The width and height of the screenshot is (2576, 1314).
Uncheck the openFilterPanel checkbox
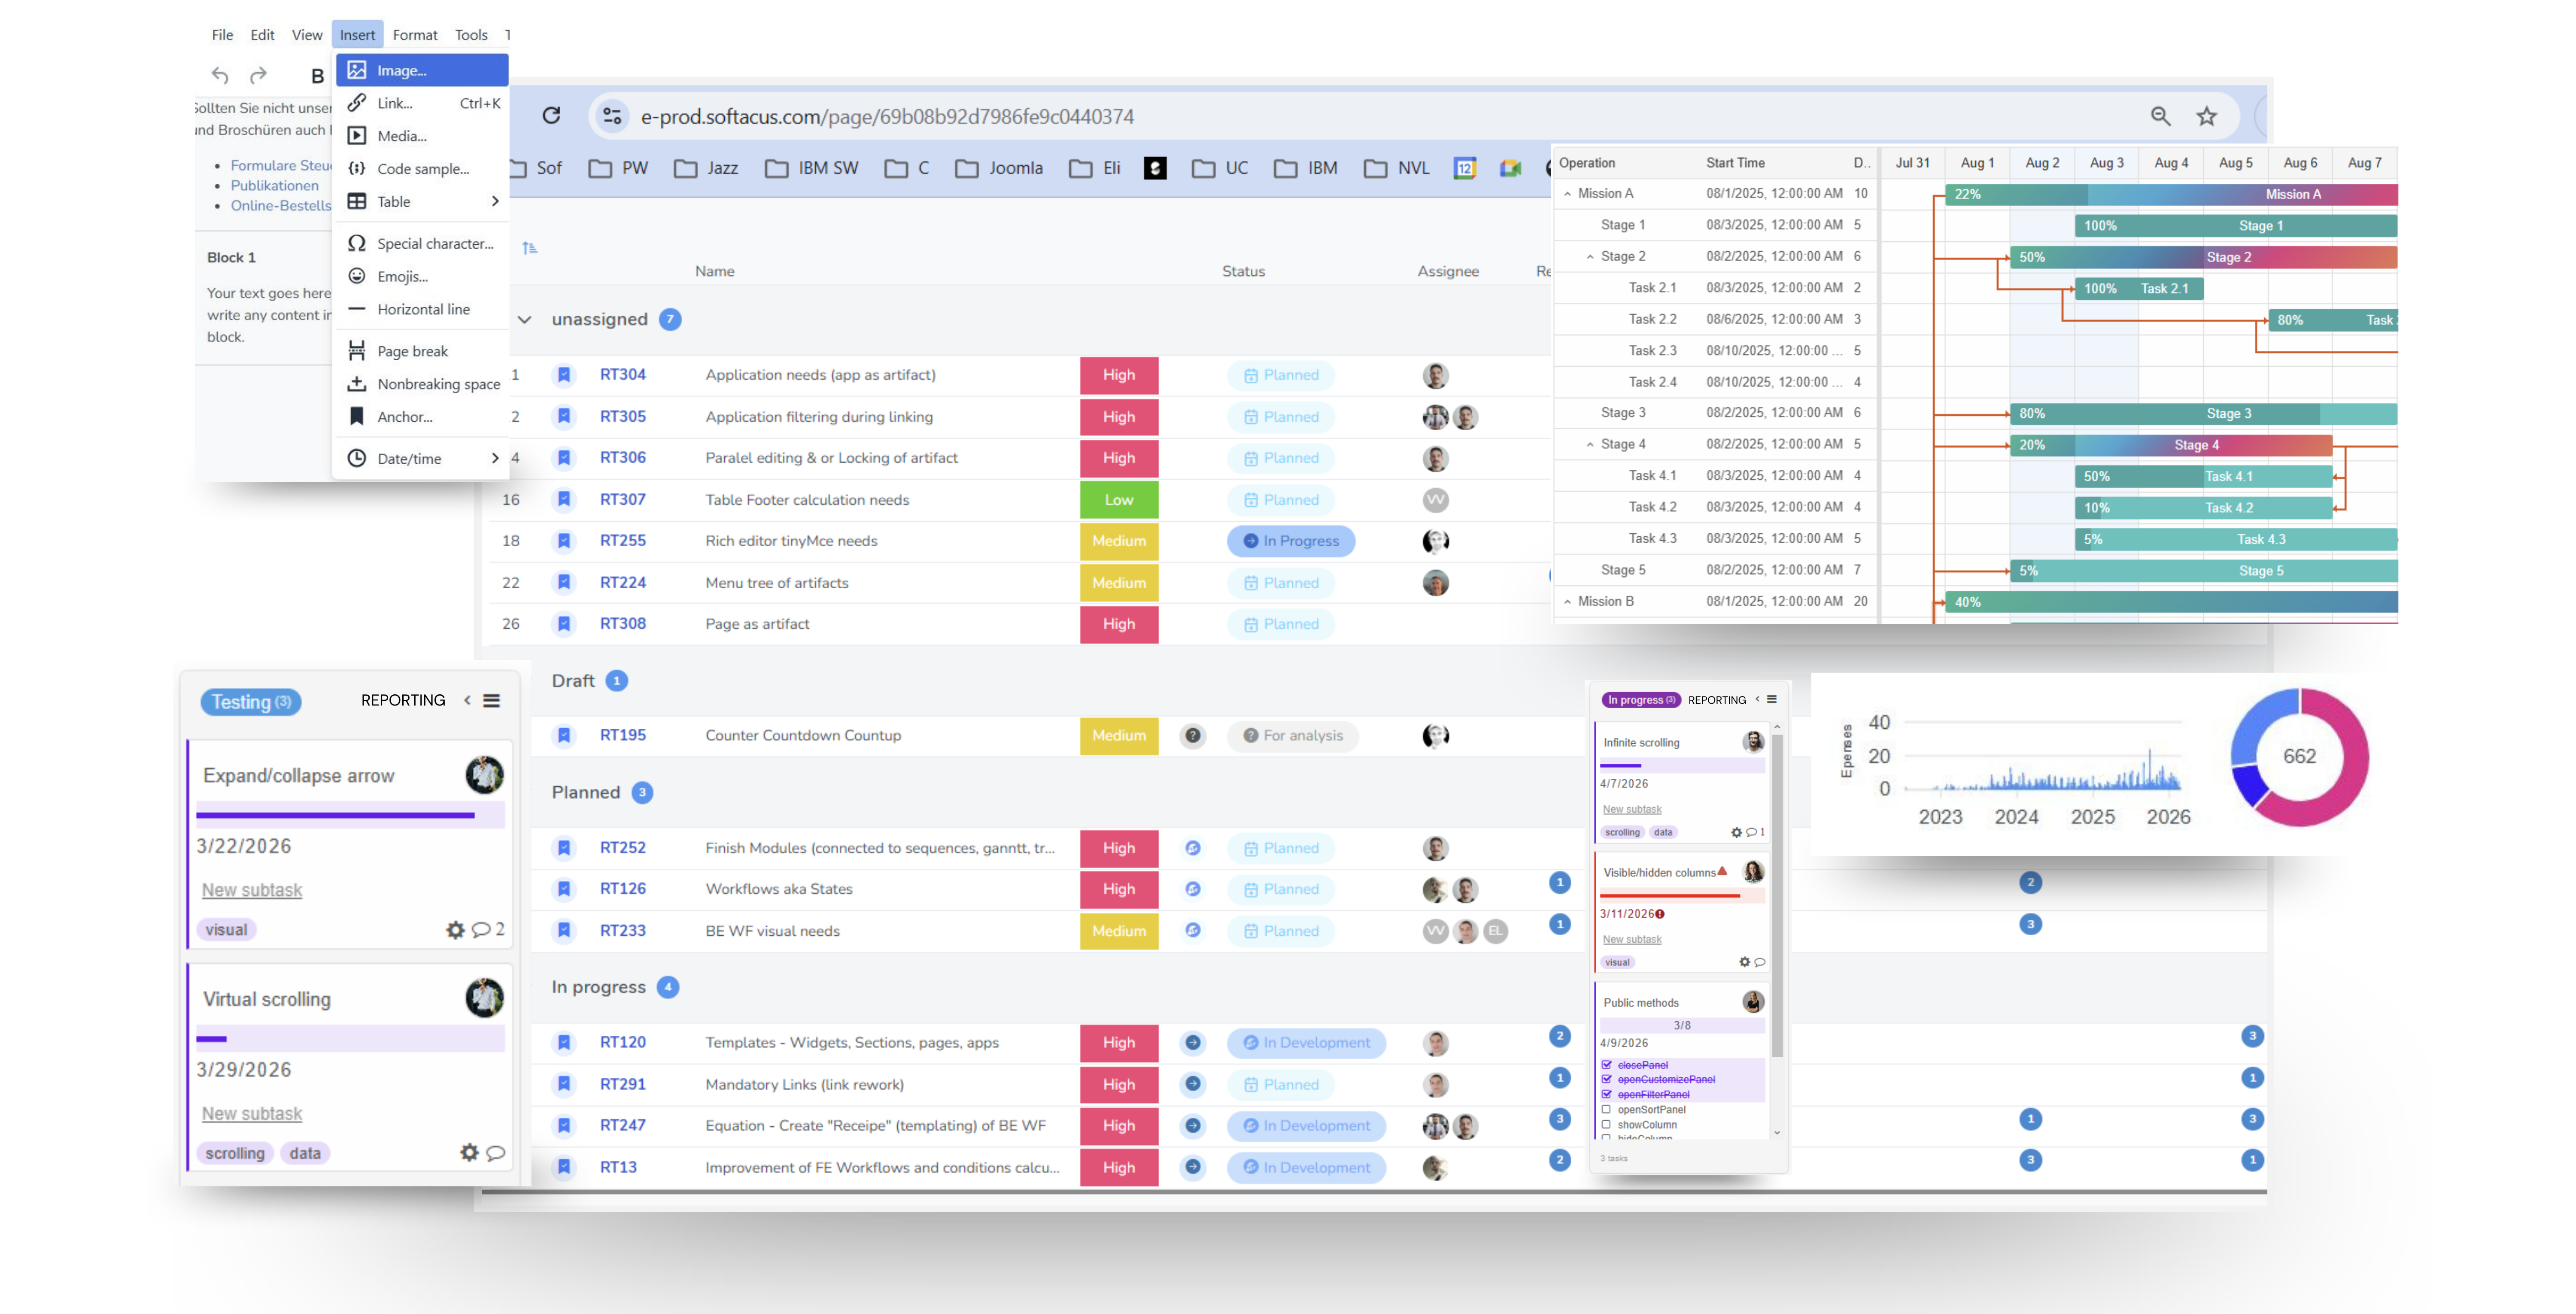(1607, 1094)
